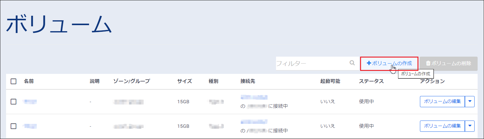Sort by 名前 column header
The width and height of the screenshot is (484, 139).
click(x=29, y=81)
